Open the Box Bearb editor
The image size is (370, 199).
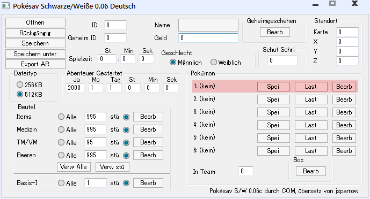point(311,171)
